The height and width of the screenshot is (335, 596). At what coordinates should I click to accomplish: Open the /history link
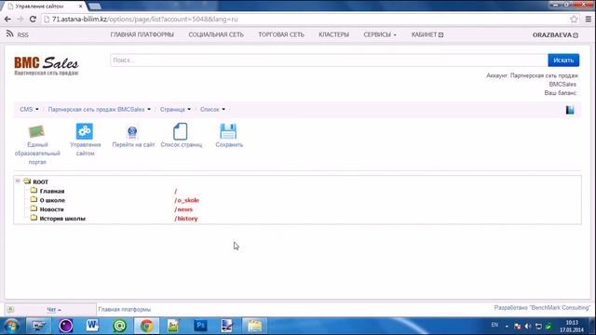pos(186,219)
